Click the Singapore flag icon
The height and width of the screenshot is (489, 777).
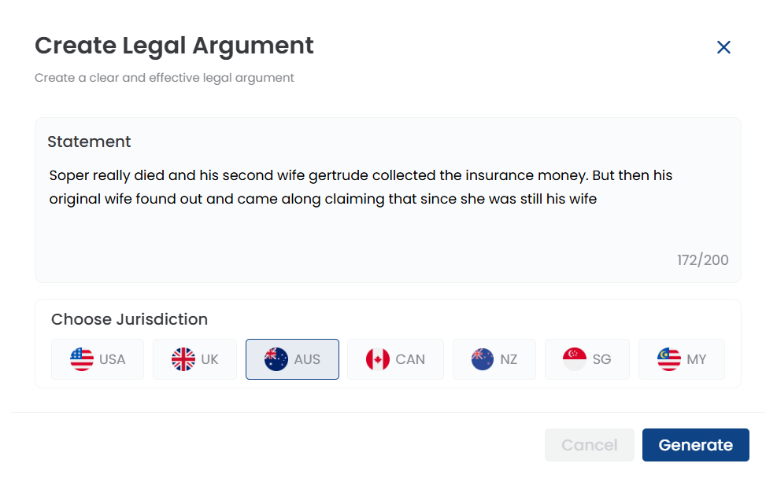click(x=575, y=359)
